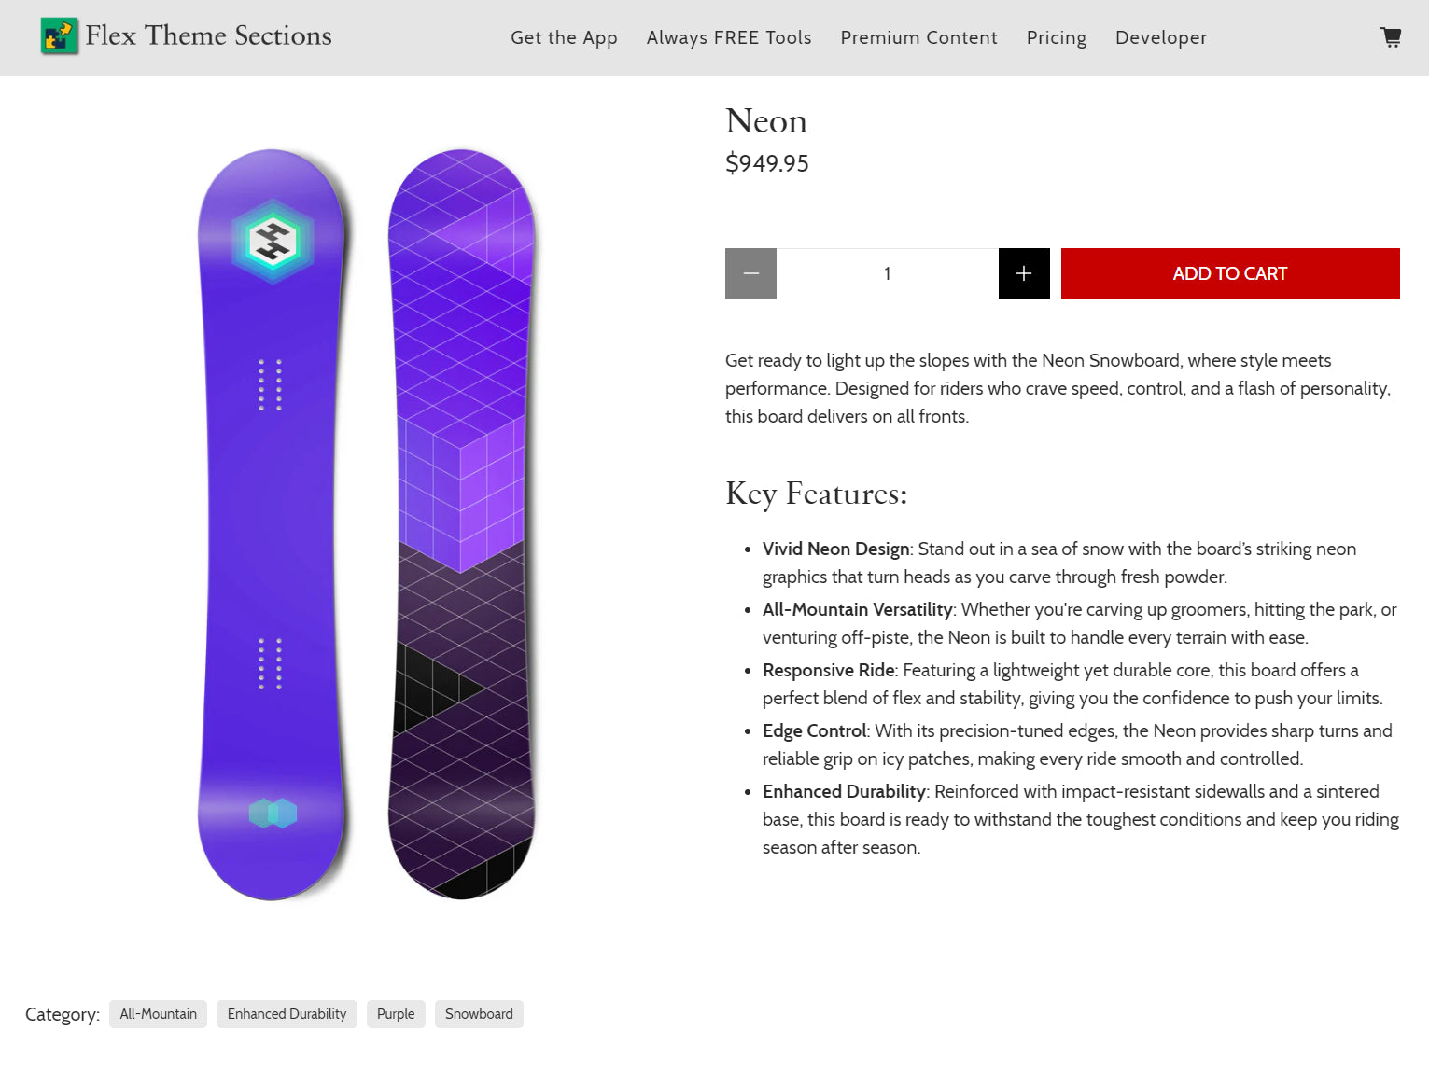The image size is (1429, 1071).
Task: Navigate to the Pricing page
Action: click(1056, 38)
